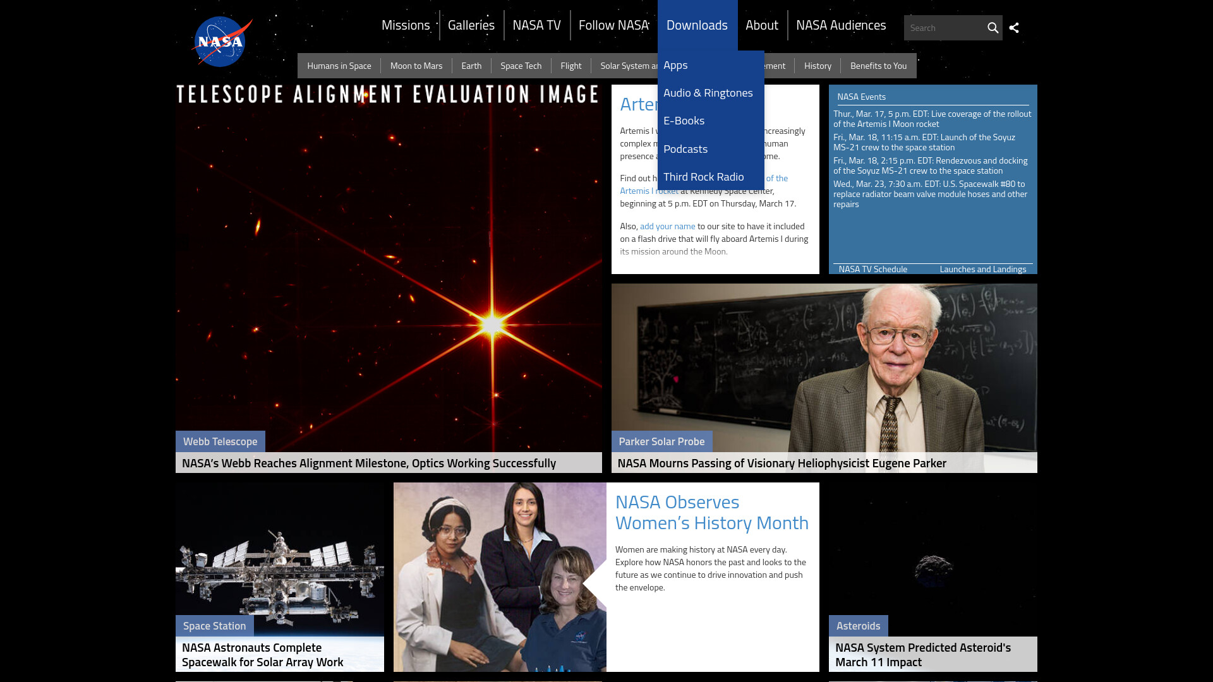Open U.S. Spacewalk #80 event

point(930,194)
